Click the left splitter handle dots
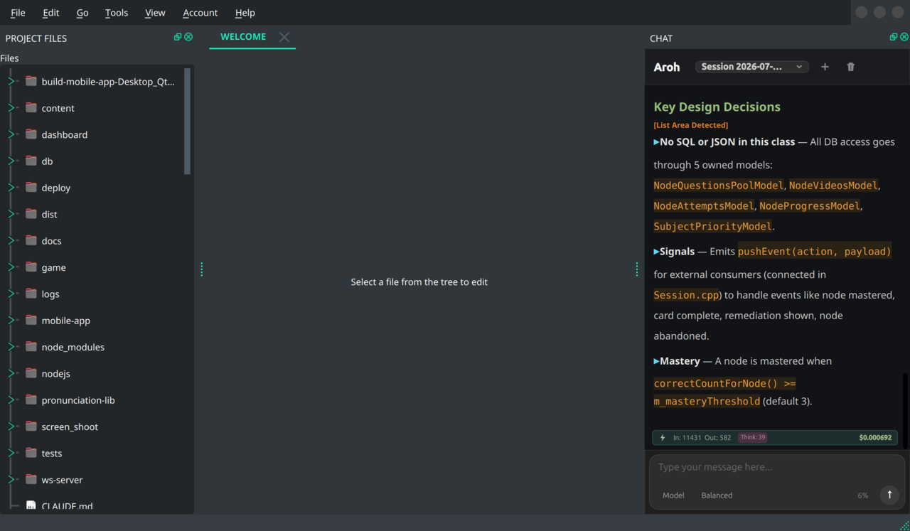Viewport: 910px width, 531px height. click(202, 269)
